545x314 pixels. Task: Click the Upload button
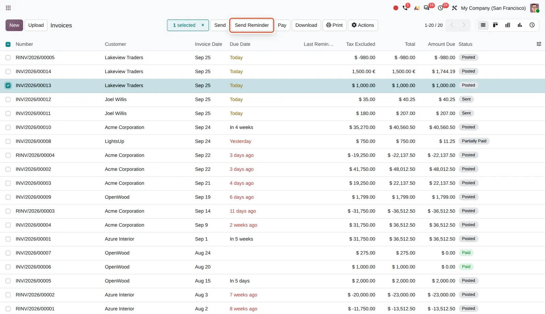pyautogui.click(x=36, y=25)
